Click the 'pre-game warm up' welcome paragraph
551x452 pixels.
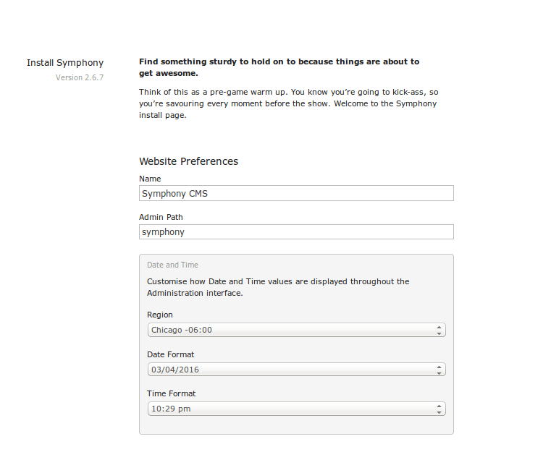(x=288, y=104)
